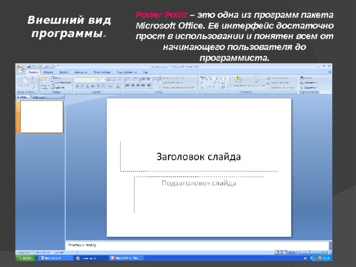Delete the slide with Удалить

pyautogui.click(x=58, y=88)
